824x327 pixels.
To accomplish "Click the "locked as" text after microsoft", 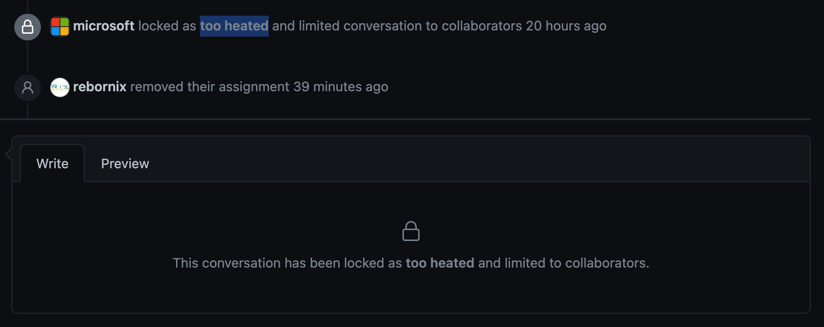I will (167, 26).
